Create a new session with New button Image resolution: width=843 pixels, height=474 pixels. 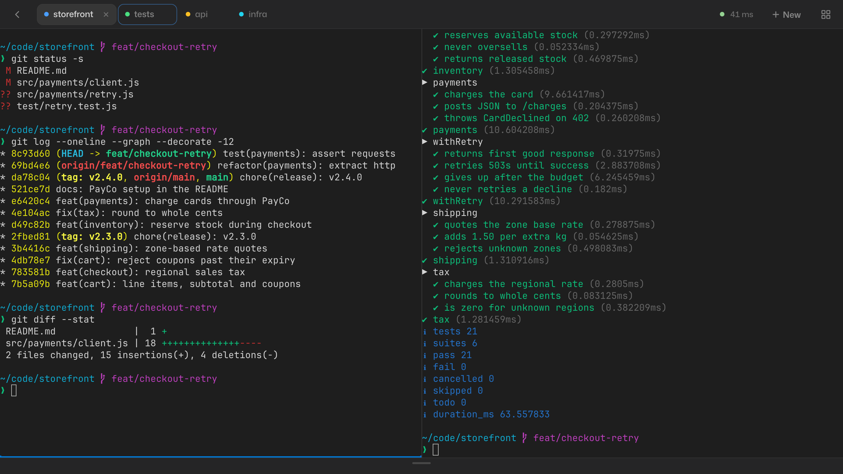(x=787, y=14)
